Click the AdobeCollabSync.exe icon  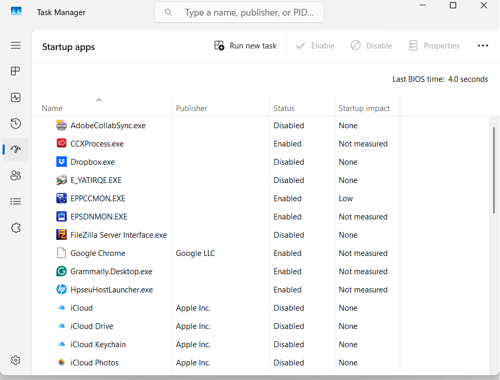coord(62,126)
